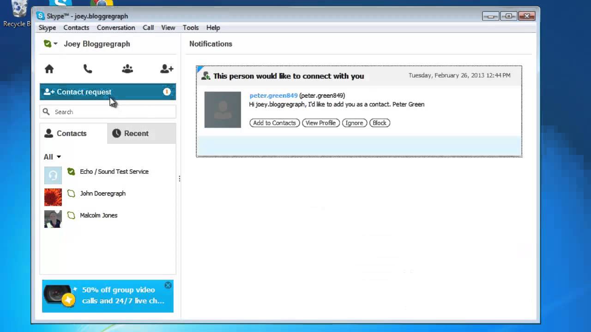
Task: Click the Notifications heading
Action: pyautogui.click(x=211, y=44)
